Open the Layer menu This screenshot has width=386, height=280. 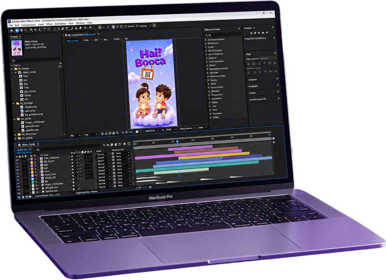[41, 24]
